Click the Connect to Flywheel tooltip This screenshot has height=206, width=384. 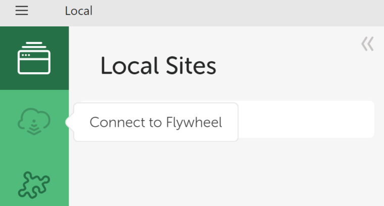(x=156, y=122)
